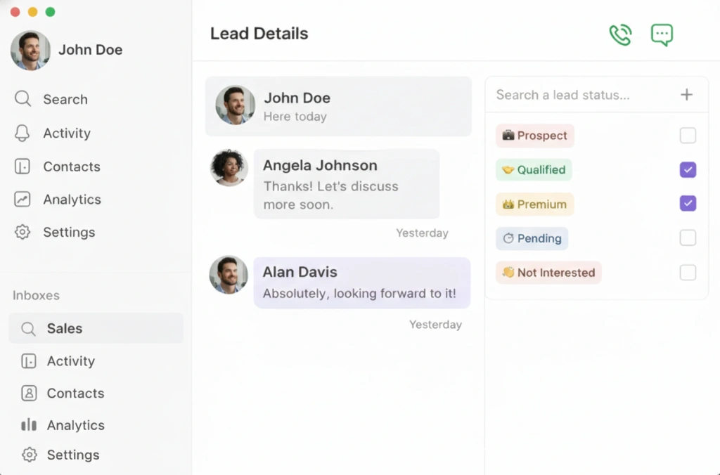Click the gear icon beside top Settings
Screen dimensions: 720x475
click(22, 232)
